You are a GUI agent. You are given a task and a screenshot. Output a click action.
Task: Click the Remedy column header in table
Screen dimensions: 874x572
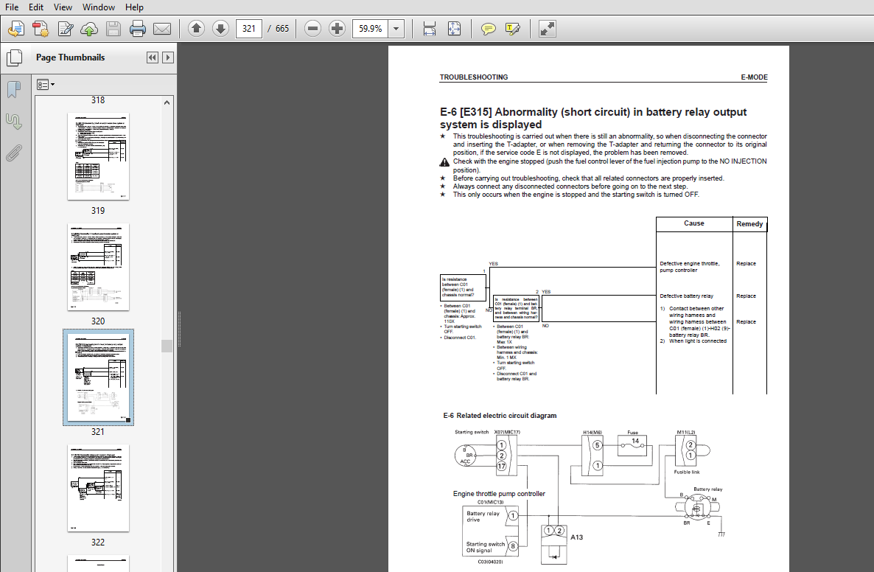[749, 224]
